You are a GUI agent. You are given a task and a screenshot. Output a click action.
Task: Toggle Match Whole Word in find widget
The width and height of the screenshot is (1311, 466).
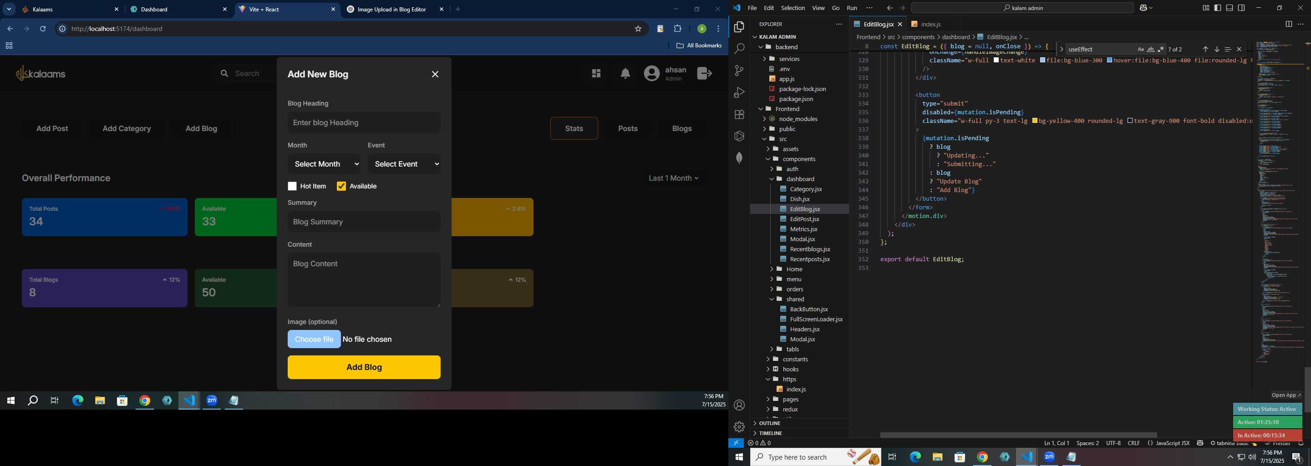[1151, 49]
